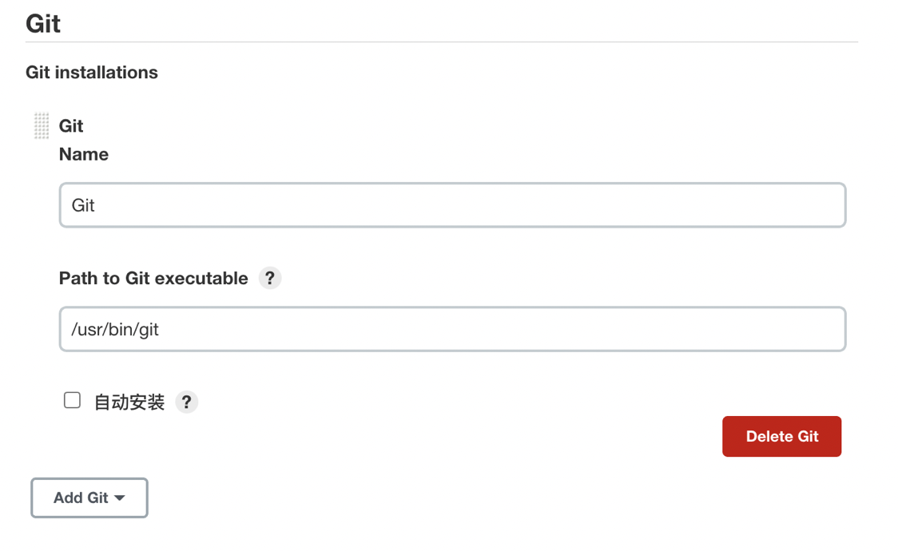
Task: Click the 'Git installations' subheading
Action: [92, 73]
